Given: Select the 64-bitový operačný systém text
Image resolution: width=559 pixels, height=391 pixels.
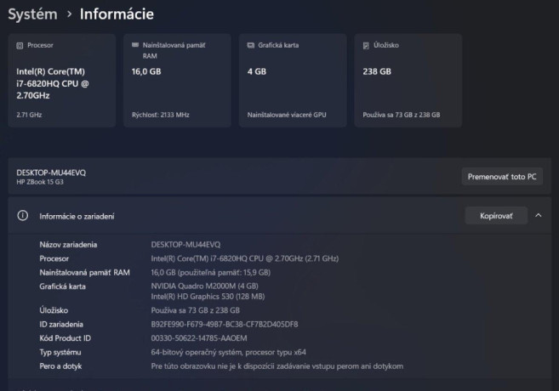Looking at the screenshot, I should tap(228, 352).
